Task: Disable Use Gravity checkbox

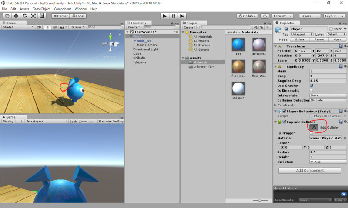Action: (x=311, y=86)
